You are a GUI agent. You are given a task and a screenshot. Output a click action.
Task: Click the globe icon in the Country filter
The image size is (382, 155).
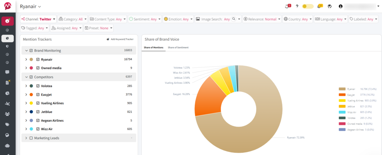point(285,19)
